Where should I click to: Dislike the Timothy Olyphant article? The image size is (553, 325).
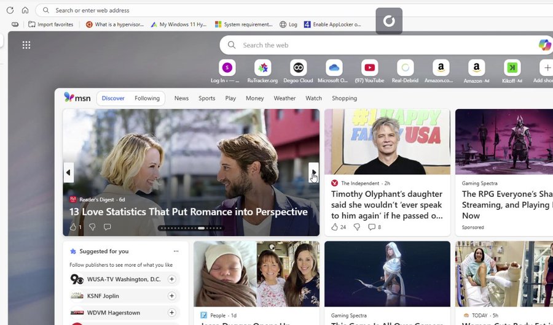point(357,227)
